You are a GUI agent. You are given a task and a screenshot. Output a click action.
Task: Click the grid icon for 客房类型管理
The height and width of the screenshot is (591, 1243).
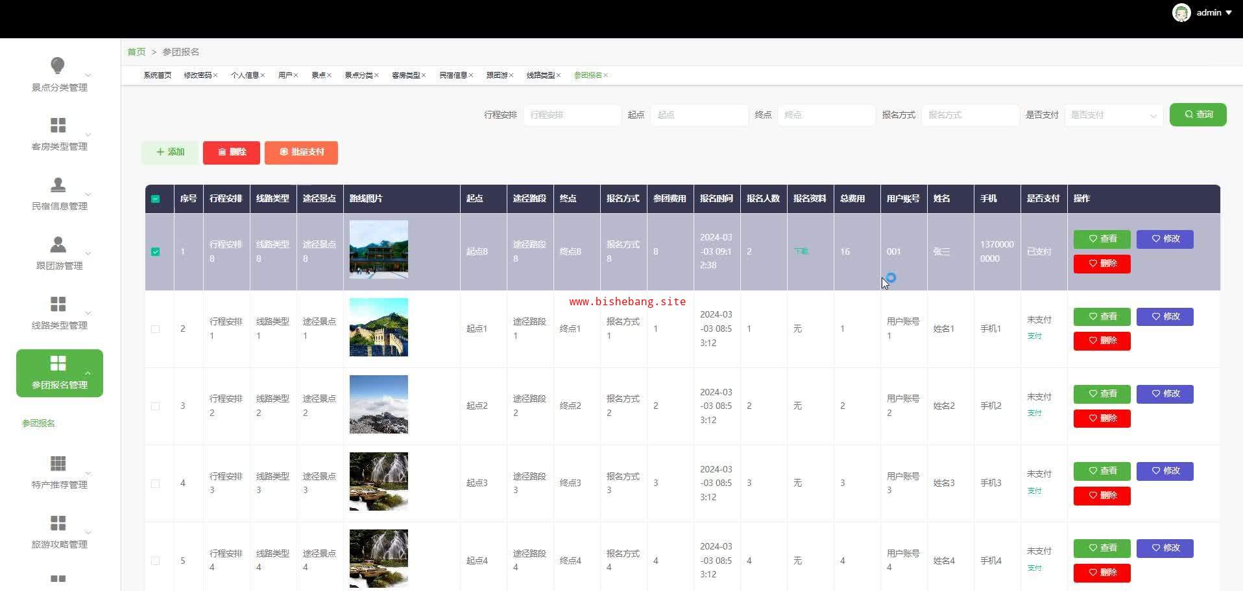[58, 125]
